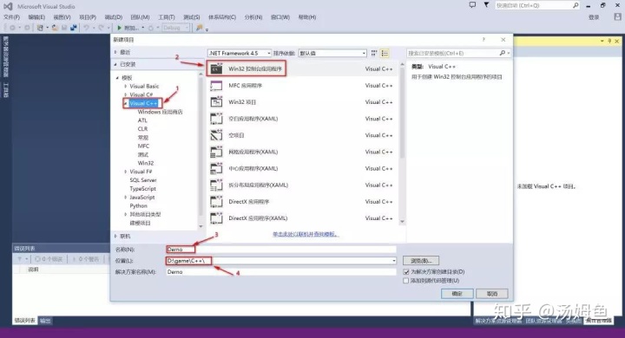Image resolution: width=625 pixels, height=338 pixels.
Task: Open the .NET Framework 4.5 dropdown
Action: 240,53
